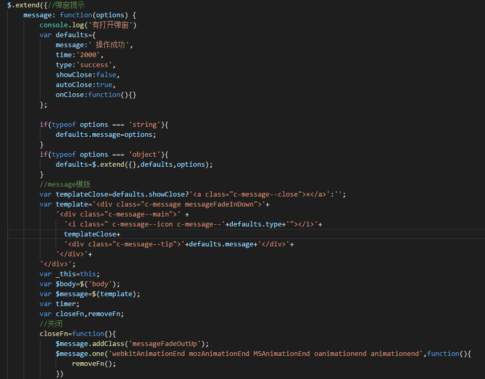This screenshot has width=485, height=379.
Task: Click the 'var $message=$(template);' line
Action: pyautogui.click(x=90, y=294)
